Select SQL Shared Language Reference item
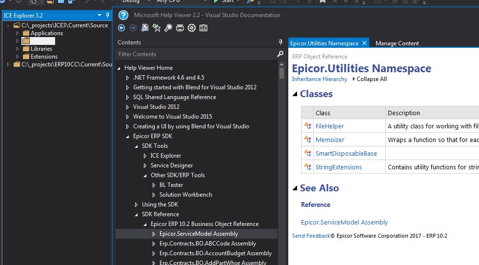This screenshot has width=479, height=265. (x=175, y=97)
